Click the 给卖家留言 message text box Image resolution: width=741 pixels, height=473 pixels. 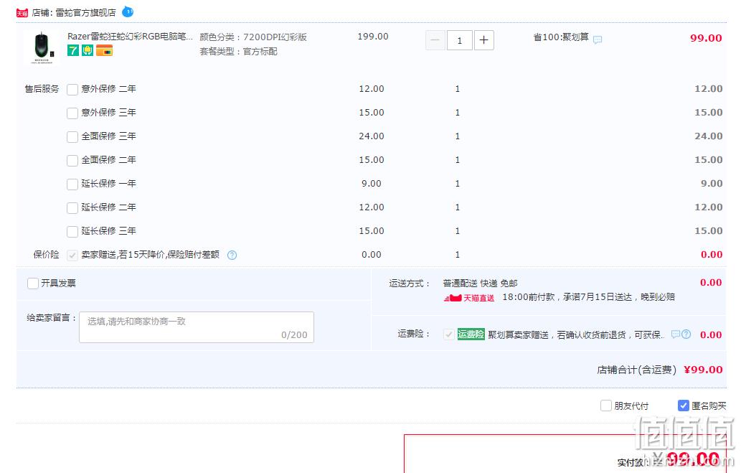point(197,327)
